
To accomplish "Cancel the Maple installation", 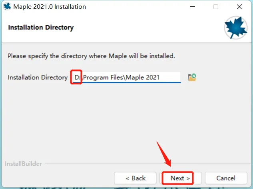I will tap(226, 178).
